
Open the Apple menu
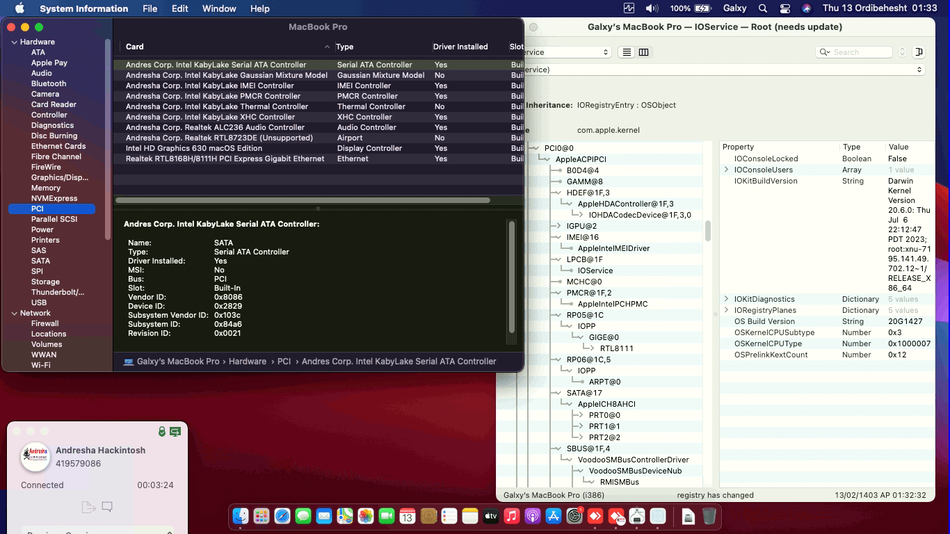tap(19, 8)
